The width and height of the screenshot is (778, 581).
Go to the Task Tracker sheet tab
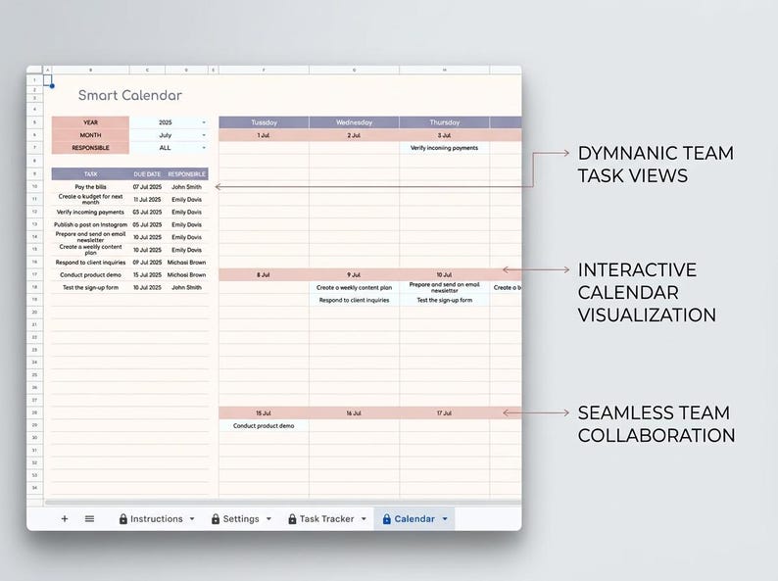click(x=326, y=518)
